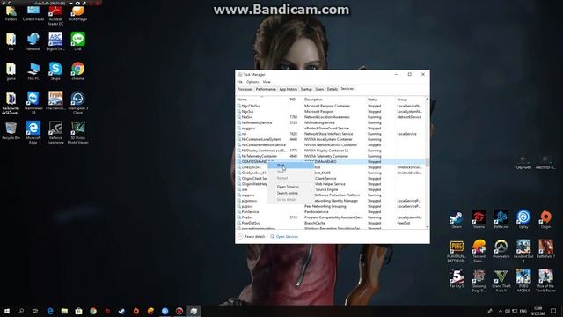Select the Steam desktop icon
This screenshot has width=563, height=317.
pos(457,219)
